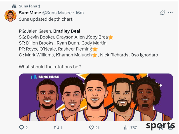Click the reply comment icon
Image resolution: width=179 pixels, height=134 pixels.
coord(22,127)
